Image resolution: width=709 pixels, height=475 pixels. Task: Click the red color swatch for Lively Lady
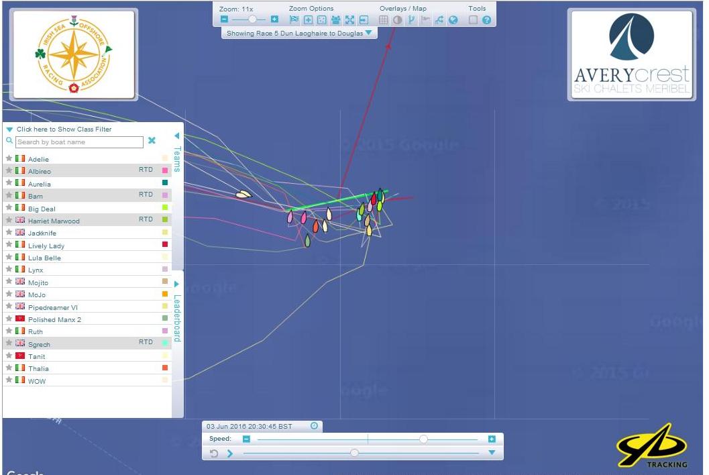[165, 244]
